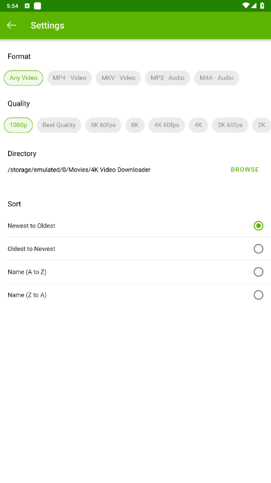Select Oldest to Newest radio button
The width and height of the screenshot is (271, 483).
(258, 248)
